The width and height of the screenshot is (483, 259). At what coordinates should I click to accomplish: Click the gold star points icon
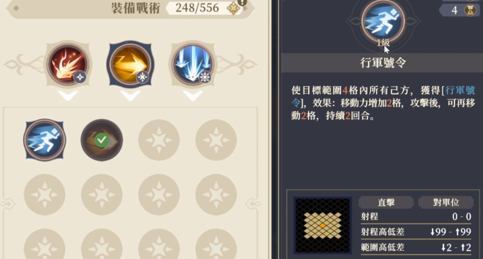pyautogui.click(x=234, y=8)
